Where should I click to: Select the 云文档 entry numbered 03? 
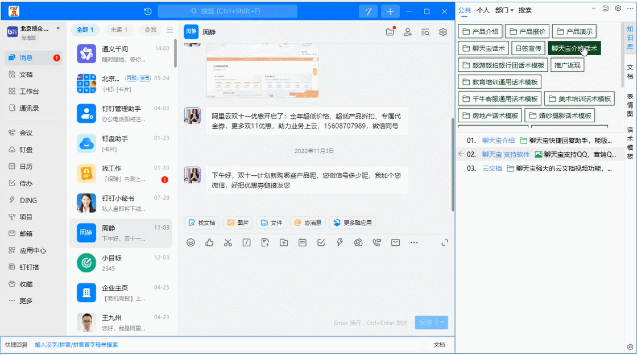(540, 168)
